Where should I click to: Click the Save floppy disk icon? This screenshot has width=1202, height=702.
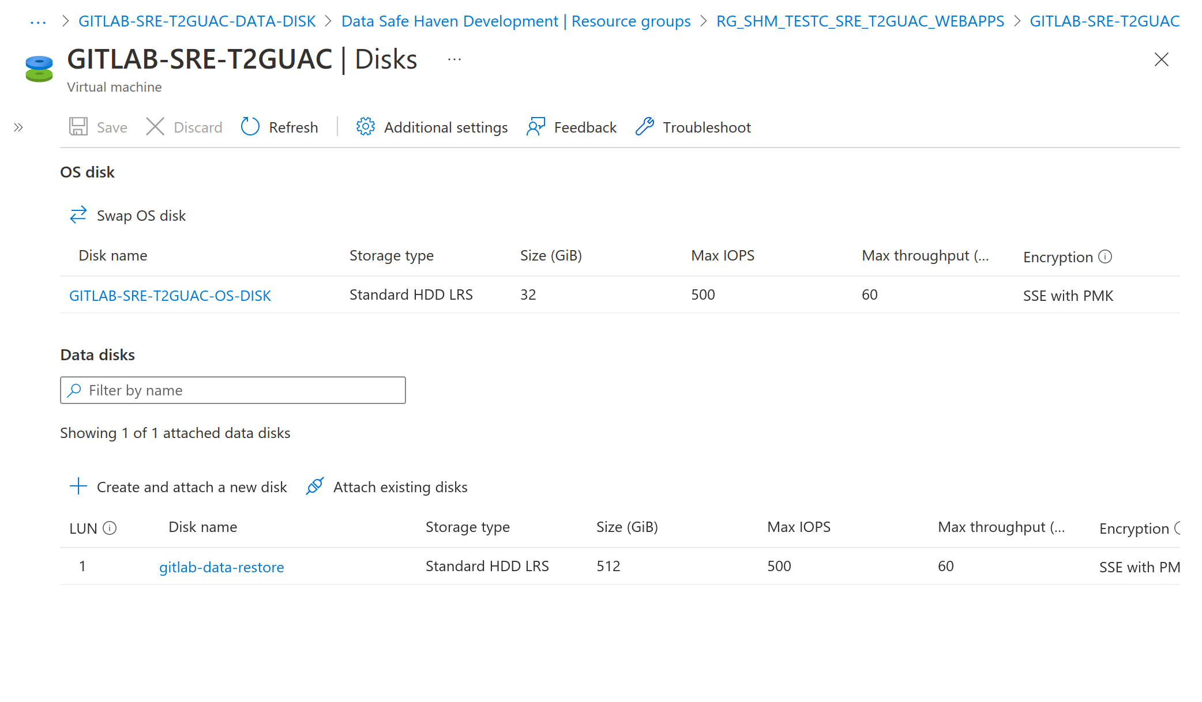pos(78,127)
